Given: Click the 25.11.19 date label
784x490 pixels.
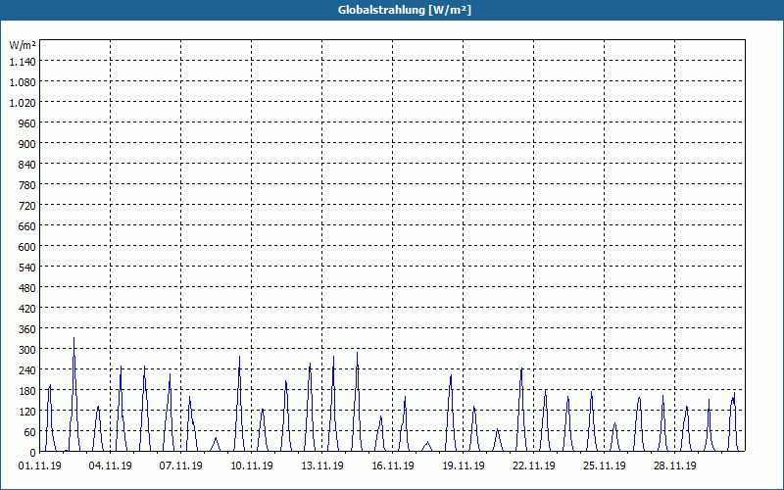Looking at the screenshot, I should [x=604, y=466].
